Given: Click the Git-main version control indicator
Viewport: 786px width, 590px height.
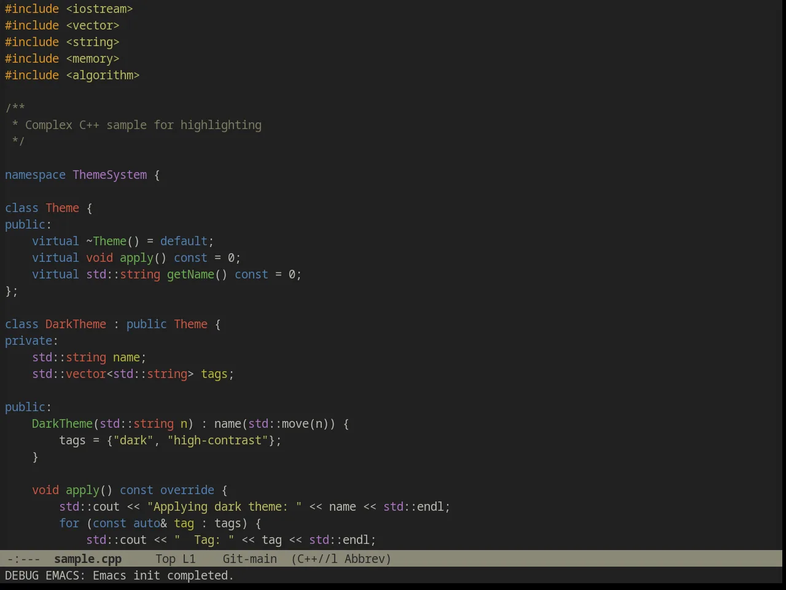Looking at the screenshot, I should point(250,559).
